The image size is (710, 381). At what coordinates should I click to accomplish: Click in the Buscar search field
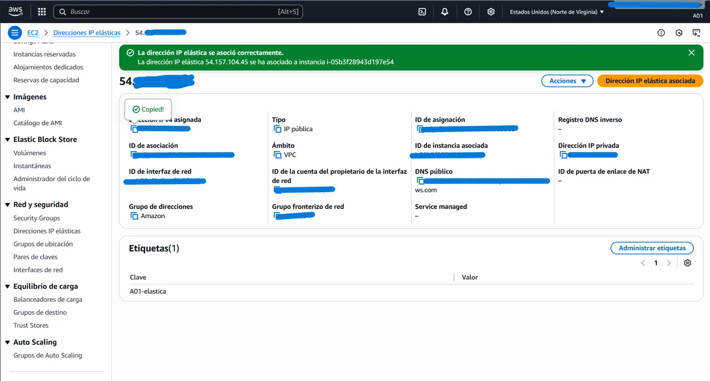172,12
